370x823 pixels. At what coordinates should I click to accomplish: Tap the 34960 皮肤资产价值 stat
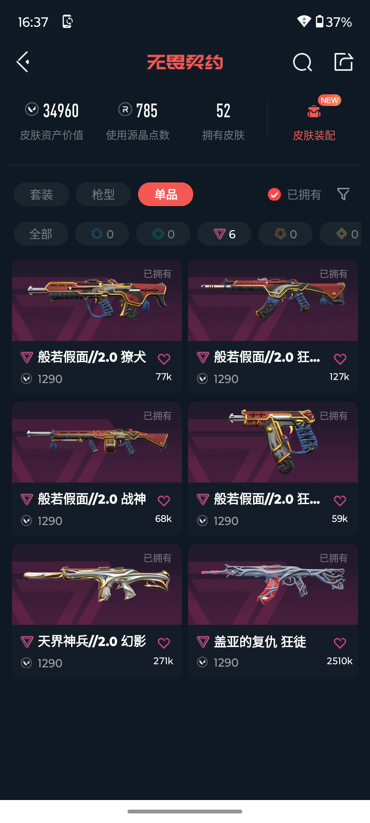pyautogui.click(x=52, y=121)
